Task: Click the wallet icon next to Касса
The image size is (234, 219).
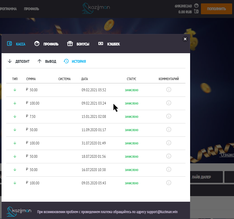Action: pyautogui.click(x=9, y=44)
